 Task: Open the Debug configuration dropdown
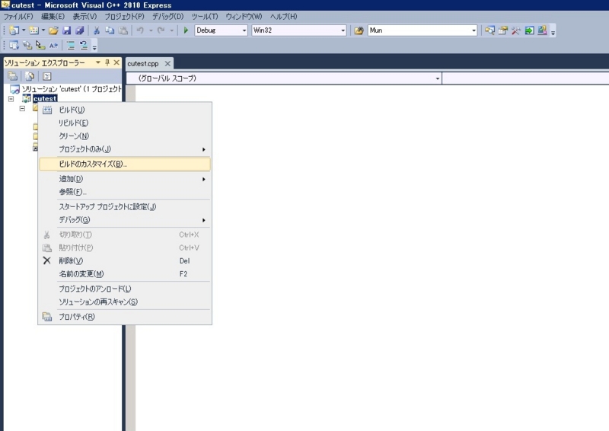(x=244, y=30)
